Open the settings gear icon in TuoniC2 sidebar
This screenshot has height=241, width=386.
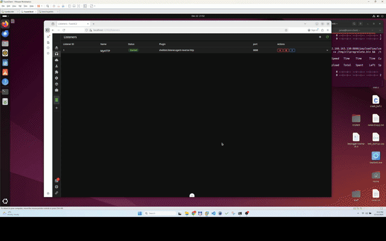click(x=57, y=78)
